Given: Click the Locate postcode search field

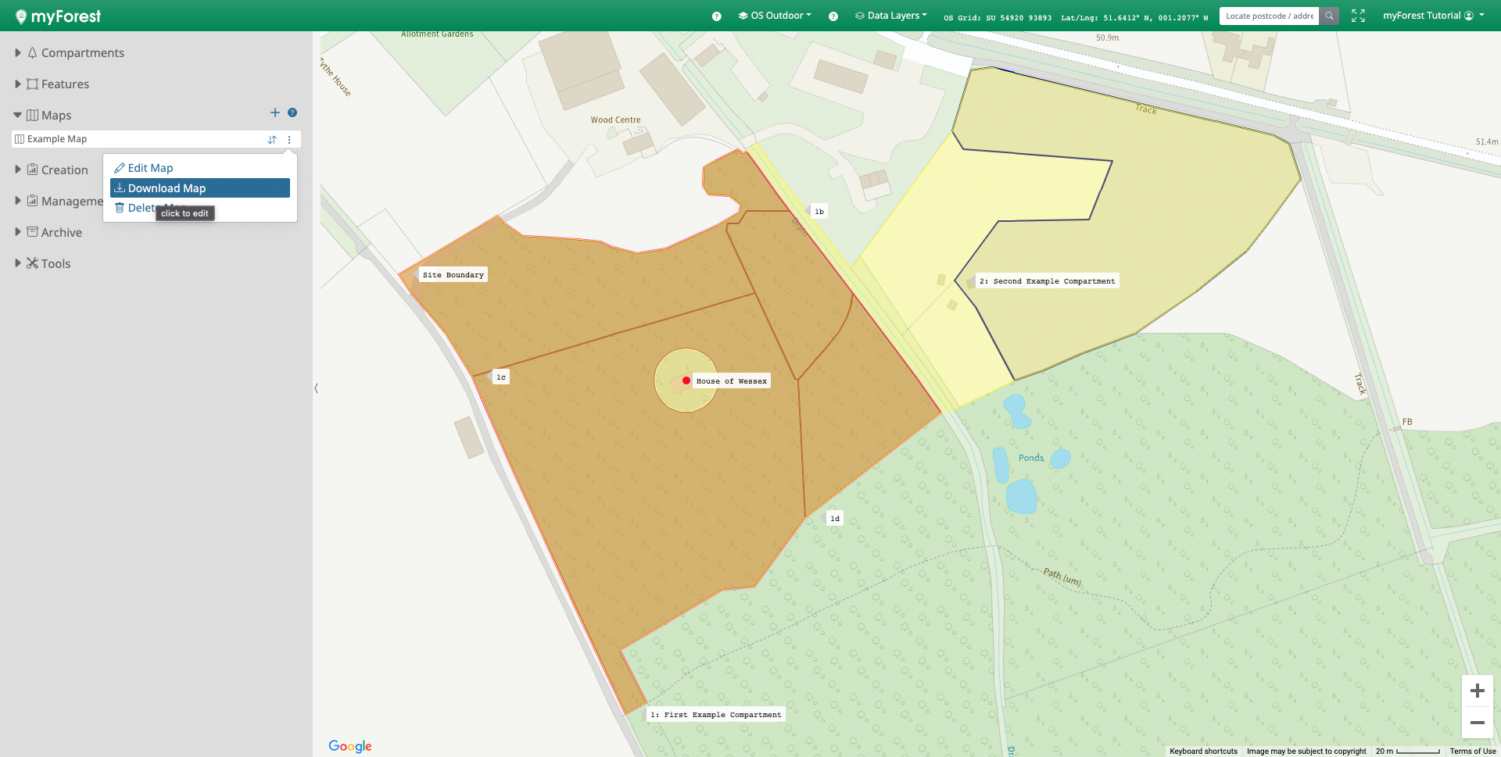Looking at the screenshot, I should (x=1269, y=16).
